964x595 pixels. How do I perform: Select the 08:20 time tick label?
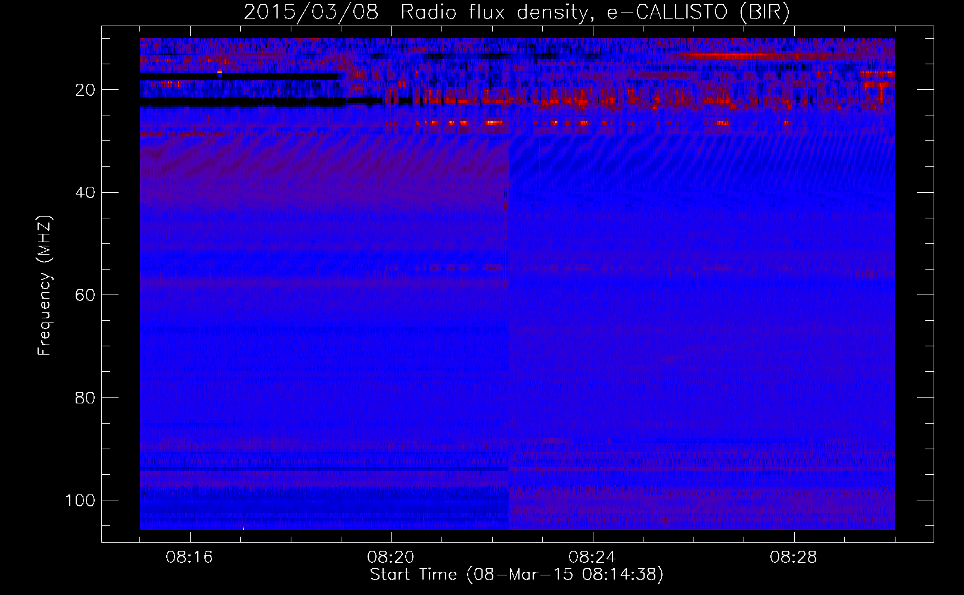[391, 558]
